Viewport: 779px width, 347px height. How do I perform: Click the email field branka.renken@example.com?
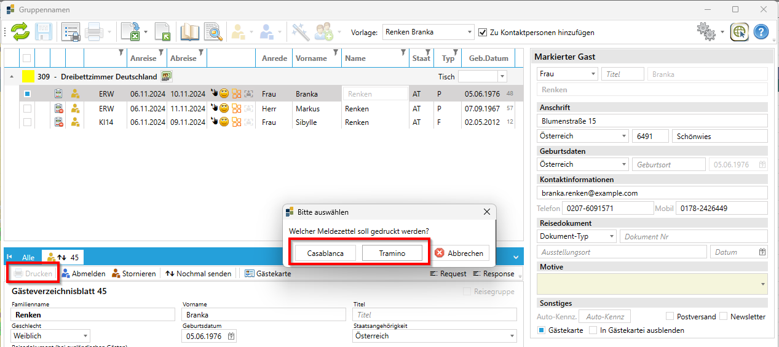(652, 193)
